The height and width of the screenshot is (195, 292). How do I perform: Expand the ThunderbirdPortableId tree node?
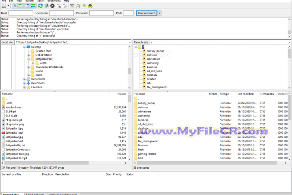click(28, 67)
